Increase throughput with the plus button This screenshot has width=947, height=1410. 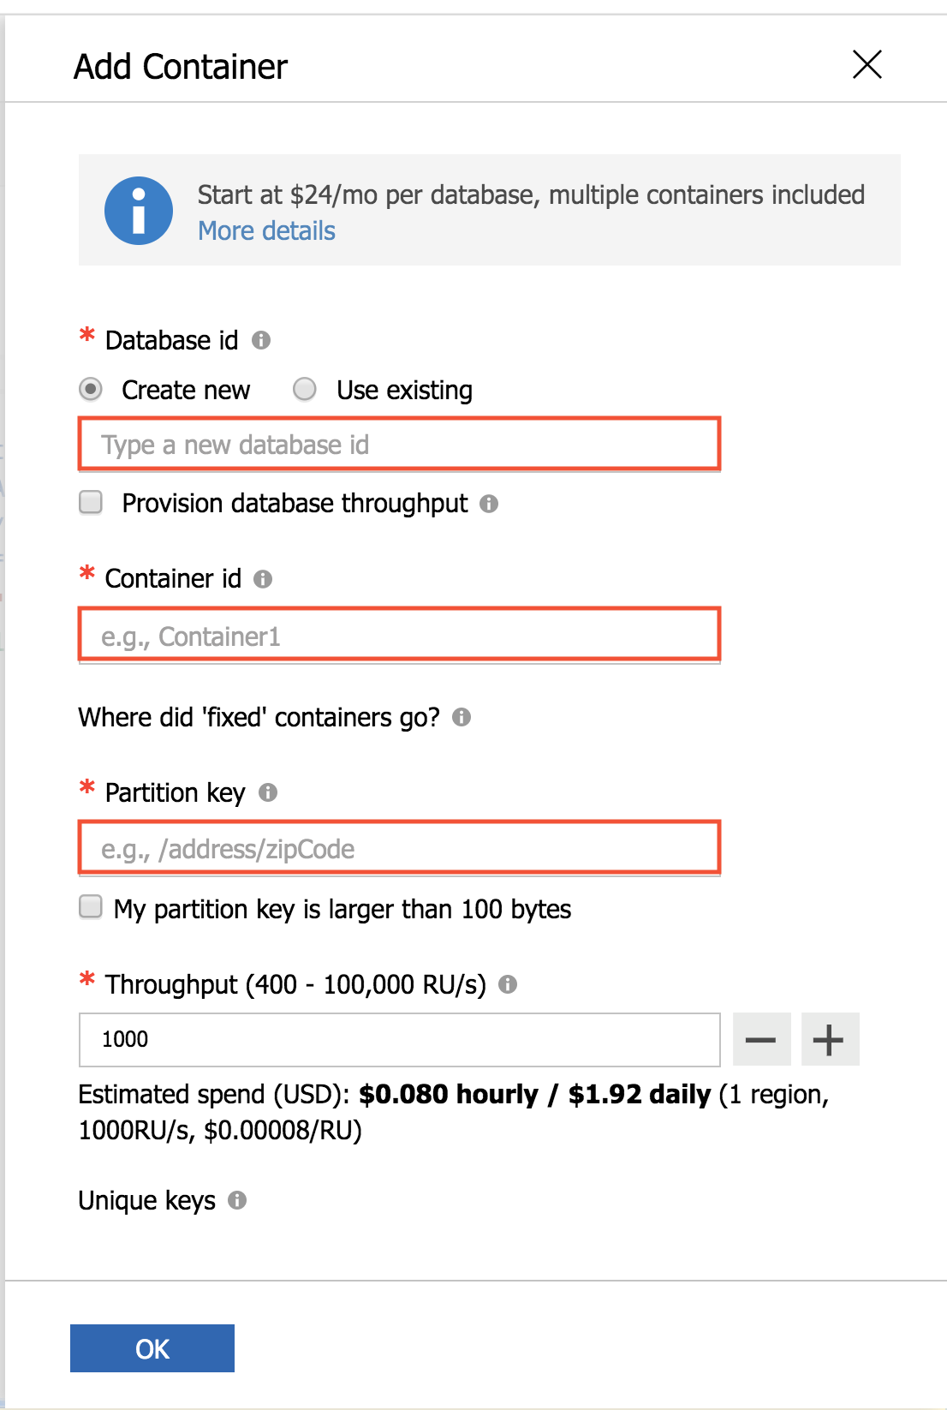(830, 1040)
